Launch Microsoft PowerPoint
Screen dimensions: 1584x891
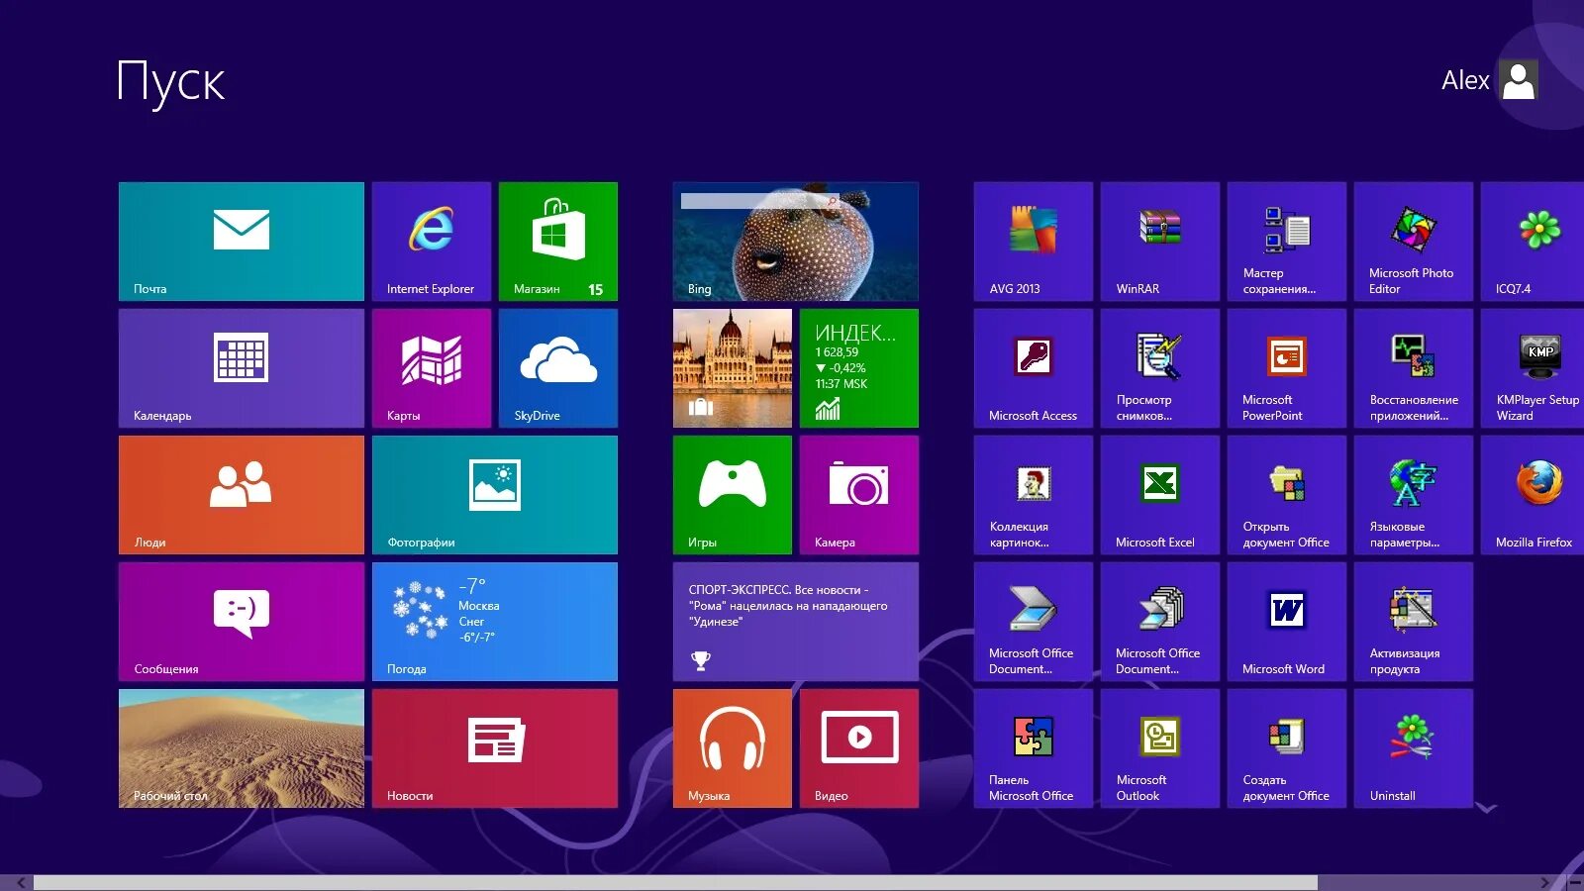click(x=1287, y=368)
